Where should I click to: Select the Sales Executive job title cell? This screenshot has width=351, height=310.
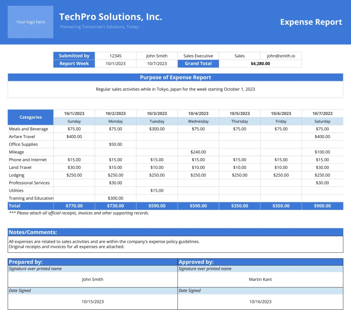click(198, 56)
